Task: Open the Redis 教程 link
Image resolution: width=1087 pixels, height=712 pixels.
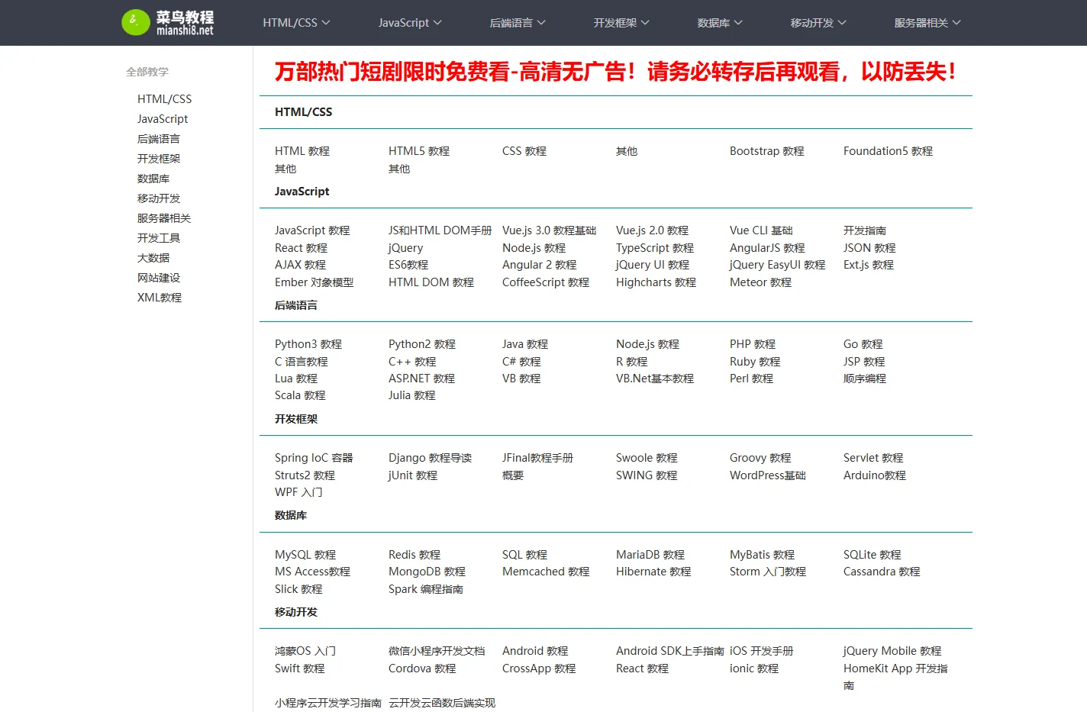Action: tap(414, 555)
